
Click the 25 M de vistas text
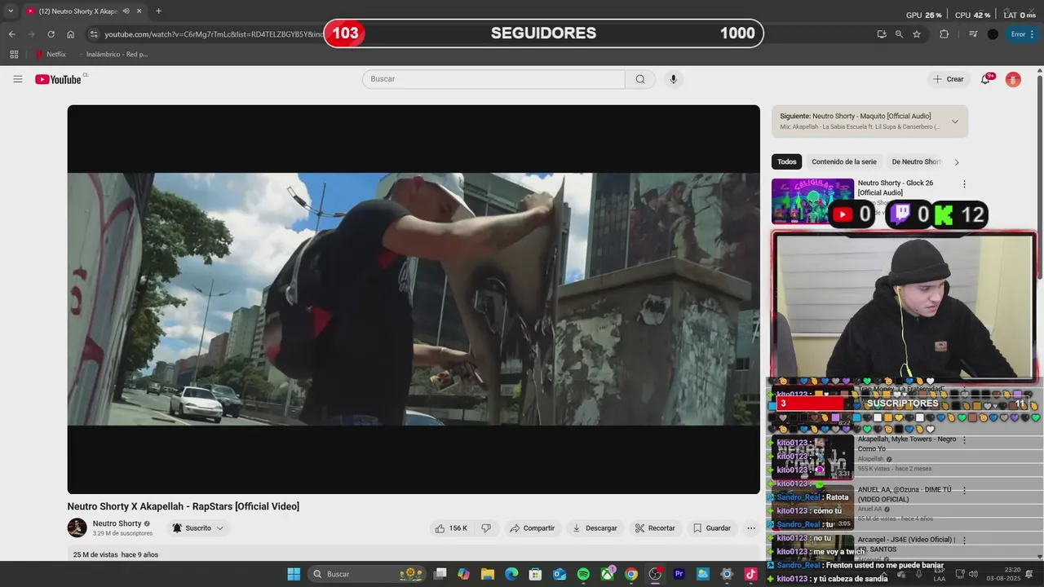pyautogui.click(x=95, y=554)
